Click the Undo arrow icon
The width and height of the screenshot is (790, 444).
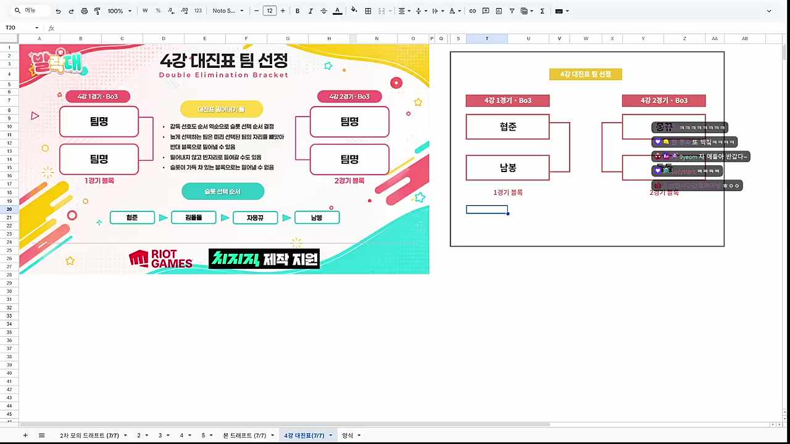point(58,11)
